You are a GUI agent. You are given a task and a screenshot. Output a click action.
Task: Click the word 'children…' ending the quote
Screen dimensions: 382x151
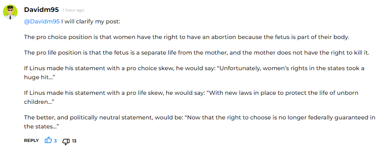(39, 102)
